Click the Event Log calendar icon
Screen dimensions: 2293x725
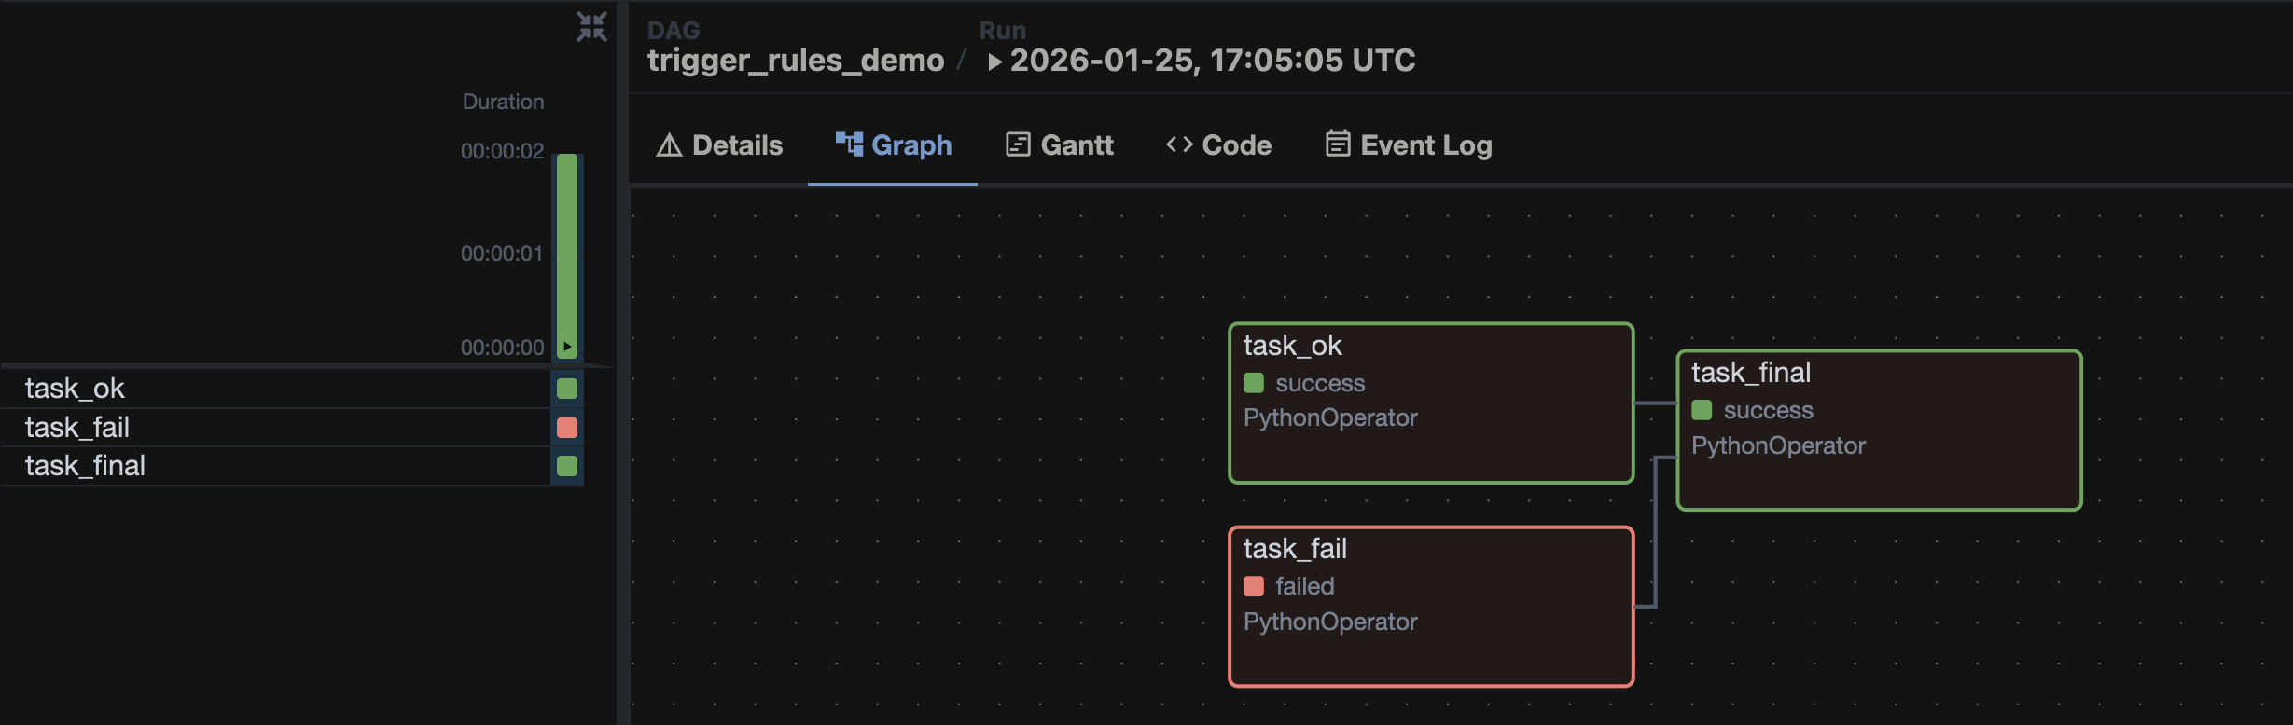click(1338, 144)
